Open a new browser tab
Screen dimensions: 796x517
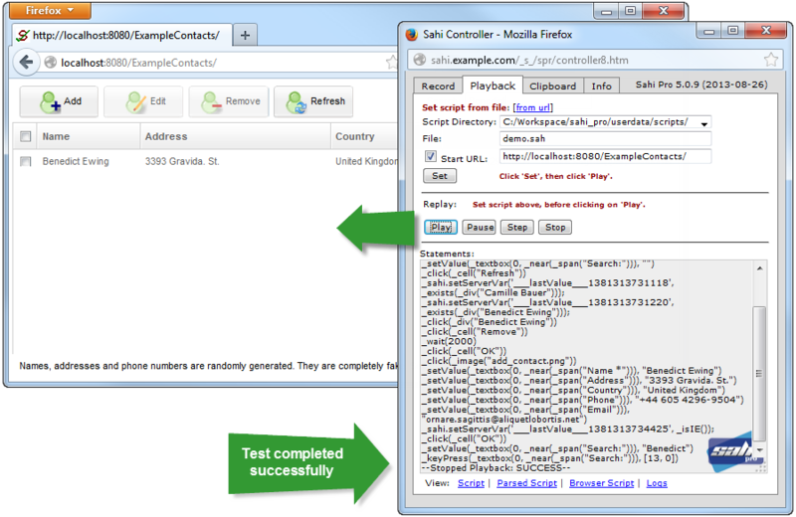245,35
